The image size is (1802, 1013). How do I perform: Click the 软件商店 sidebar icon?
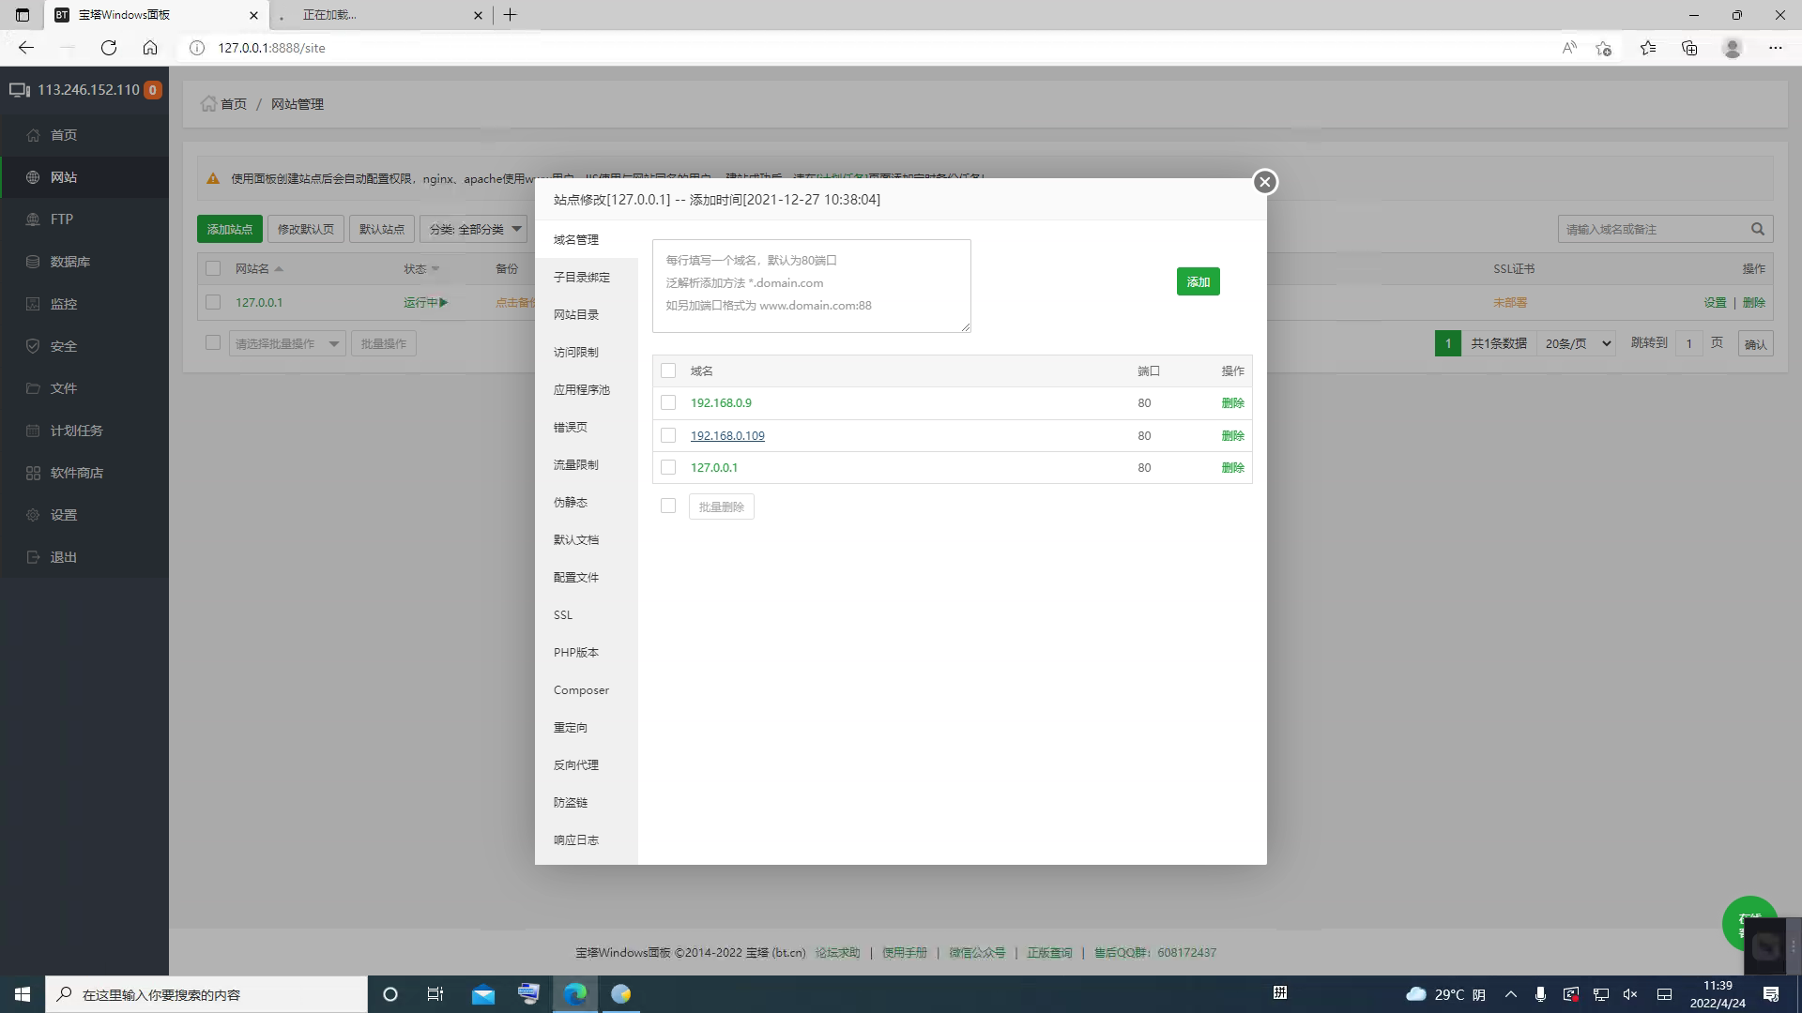[x=33, y=473]
